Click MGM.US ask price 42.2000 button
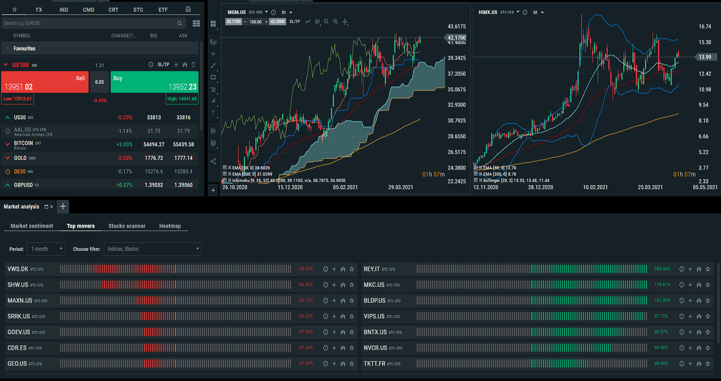Screen dimensions: 721x381 [x=278, y=22]
